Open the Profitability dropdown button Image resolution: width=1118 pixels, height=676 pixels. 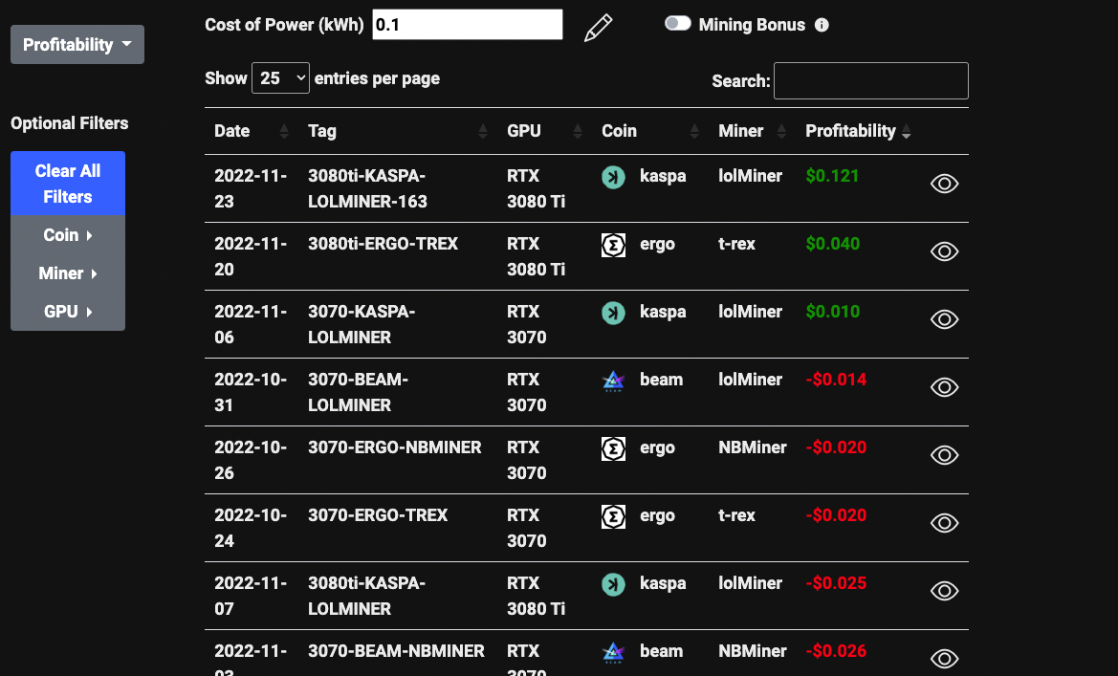(77, 45)
